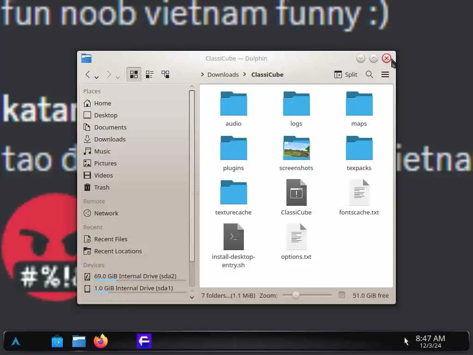This screenshot has width=473, height=355.
Task: Select the screenshots folder thumbnail
Action: pyautogui.click(x=296, y=148)
